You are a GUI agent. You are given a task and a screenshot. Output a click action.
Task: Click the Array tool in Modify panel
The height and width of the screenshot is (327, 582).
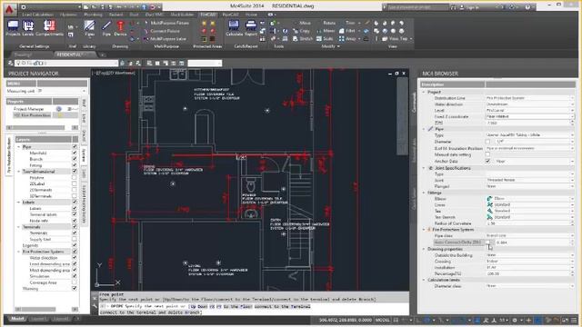click(347, 38)
